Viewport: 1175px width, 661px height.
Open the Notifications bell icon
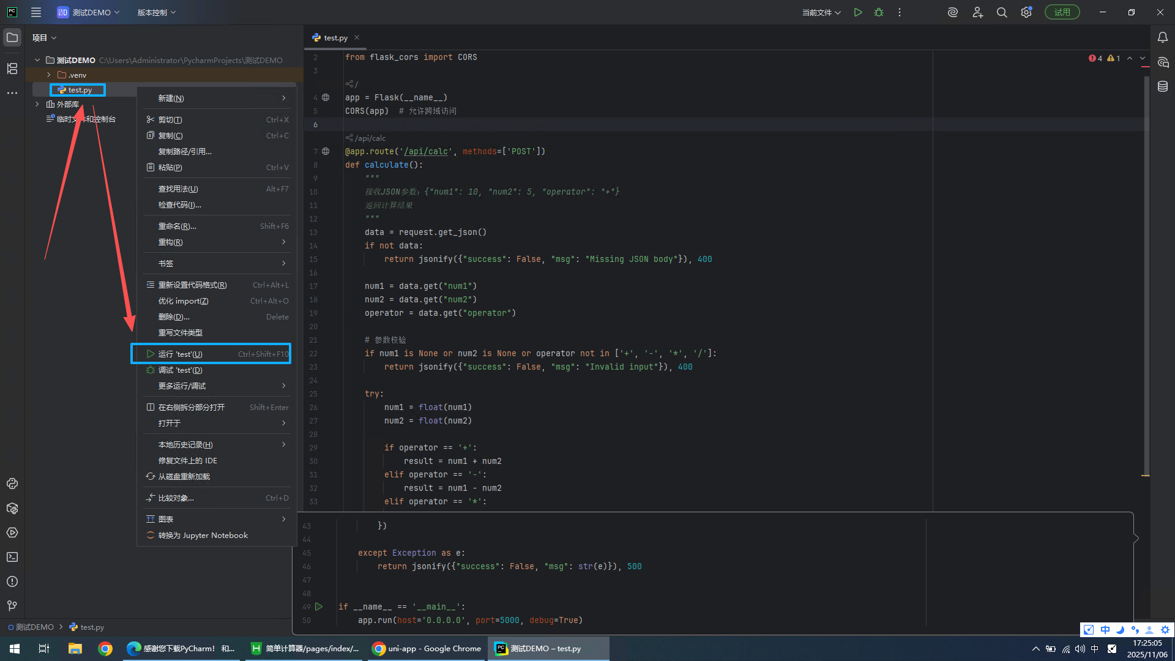pyautogui.click(x=1163, y=37)
